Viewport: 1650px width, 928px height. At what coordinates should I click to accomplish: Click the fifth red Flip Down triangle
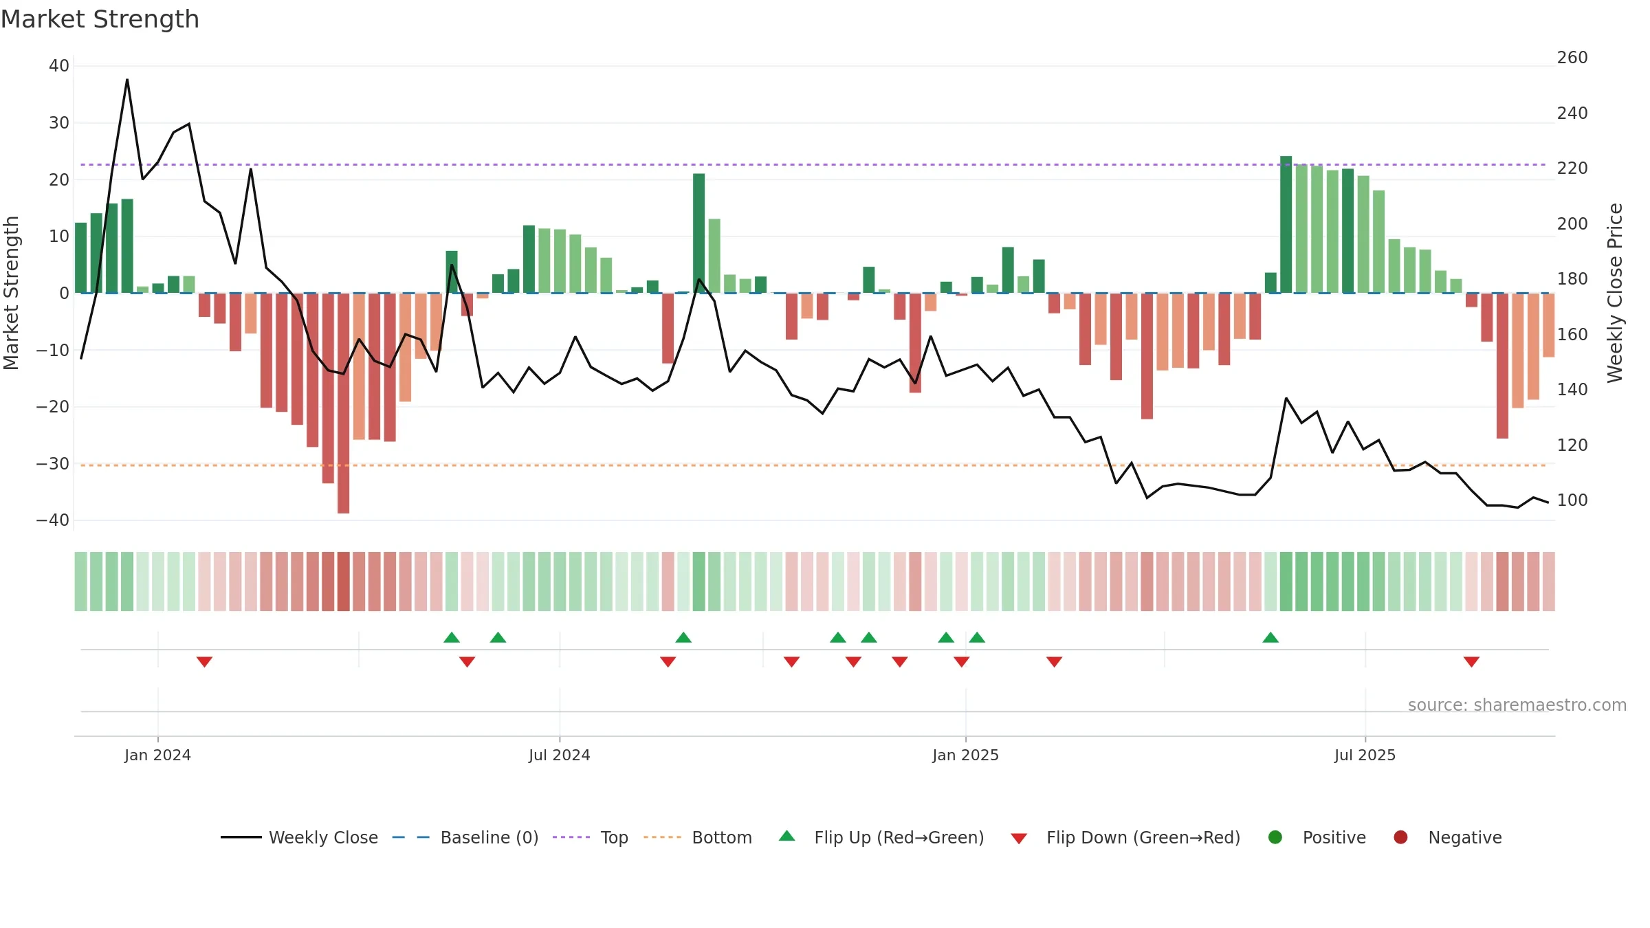click(x=853, y=661)
